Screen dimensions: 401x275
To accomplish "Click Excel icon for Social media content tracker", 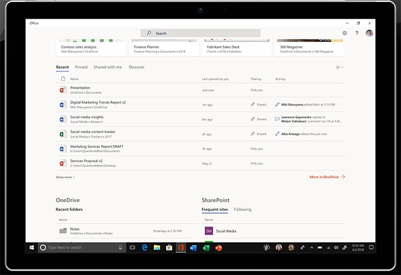I will 62,134.
